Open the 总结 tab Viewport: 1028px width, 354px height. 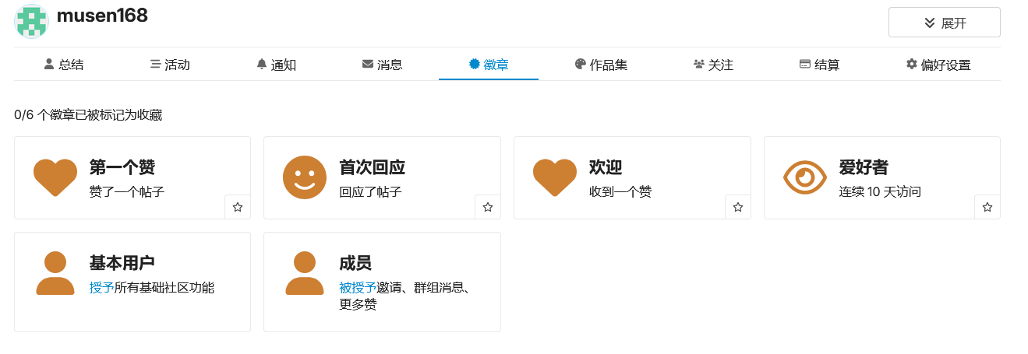pyautogui.click(x=64, y=65)
